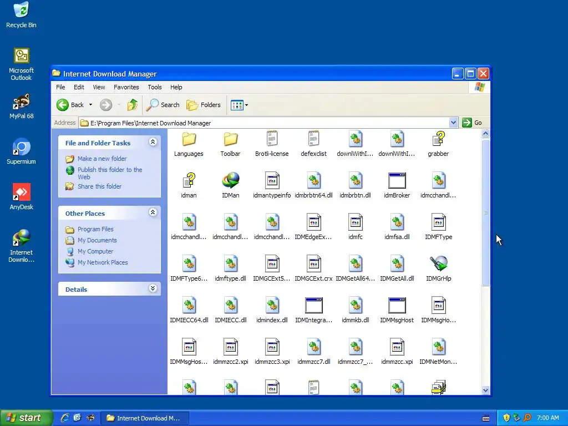Select idmmzcc2.xpi file

click(x=230, y=352)
